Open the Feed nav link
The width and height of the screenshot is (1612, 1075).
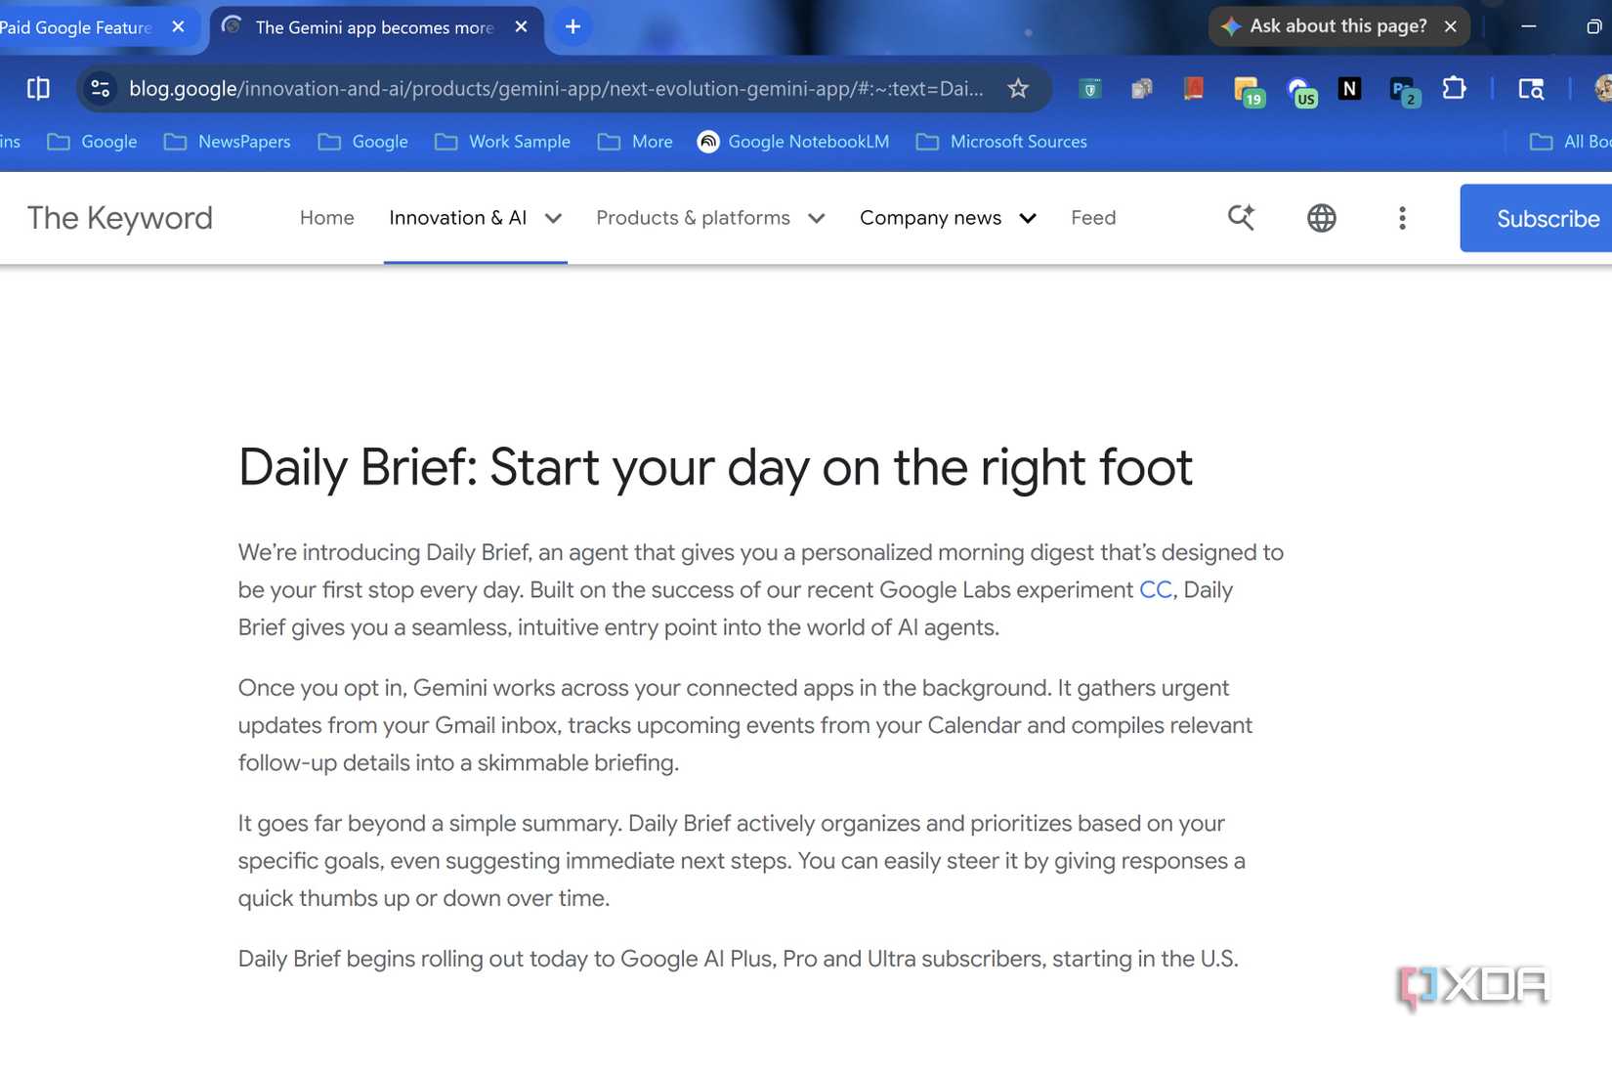tap(1093, 218)
